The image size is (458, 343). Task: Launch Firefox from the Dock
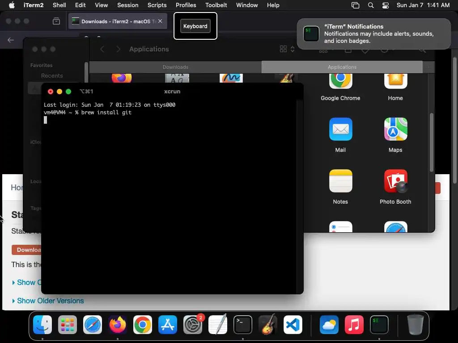[x=118, y=325]
